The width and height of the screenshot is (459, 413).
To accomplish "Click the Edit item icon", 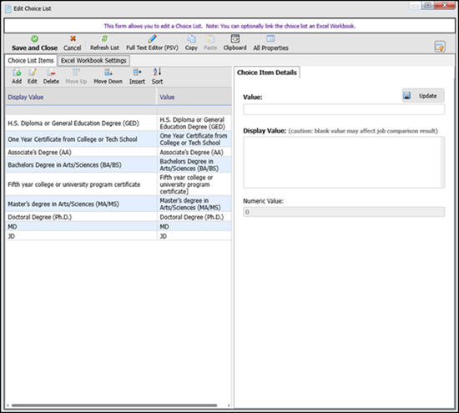I will 33,72.
